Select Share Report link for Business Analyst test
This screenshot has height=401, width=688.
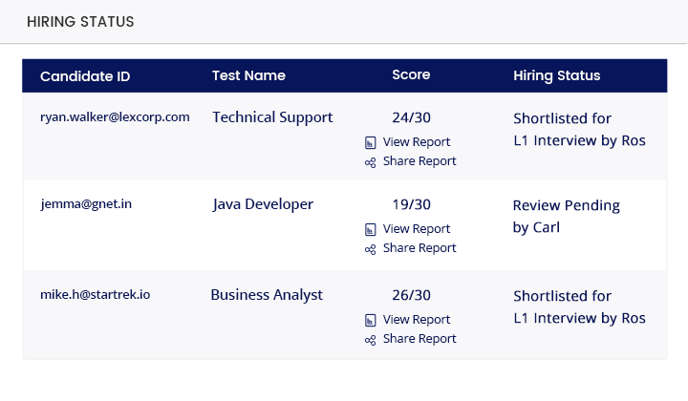point(419,339)
